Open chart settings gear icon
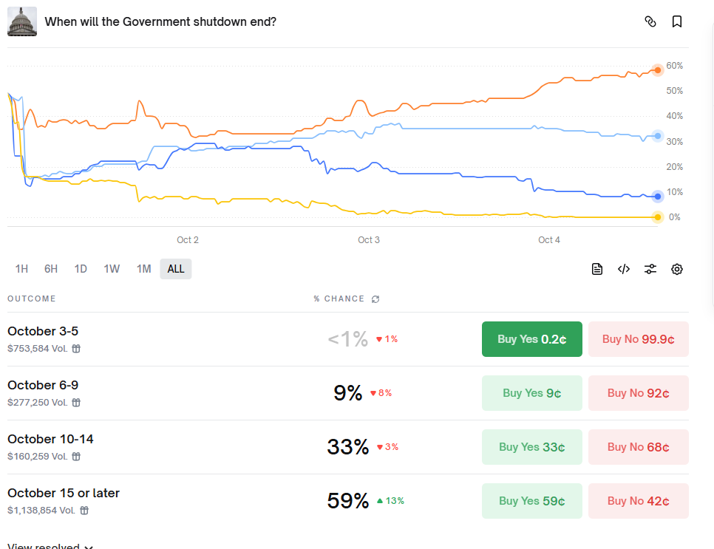The width and height of the screenshot is (714, 549). [677, 269]
